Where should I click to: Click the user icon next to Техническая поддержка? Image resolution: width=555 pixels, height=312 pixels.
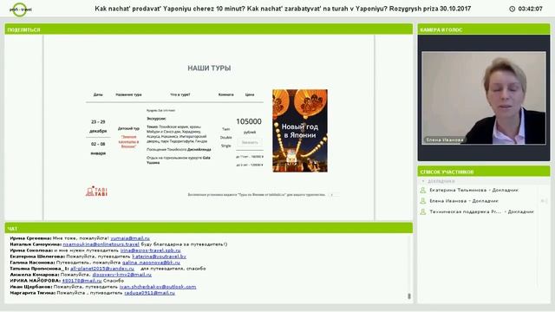pyautogui.click(x=422, y=211)
